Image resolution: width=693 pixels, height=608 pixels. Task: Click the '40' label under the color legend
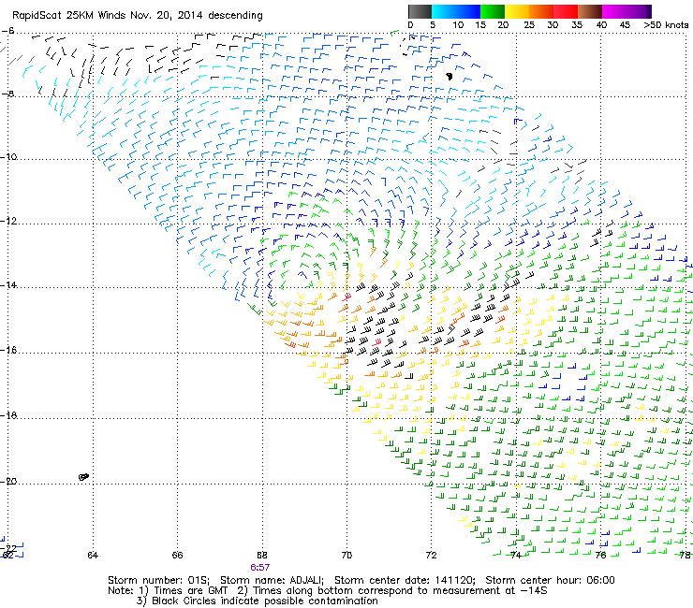pos(601,24)
